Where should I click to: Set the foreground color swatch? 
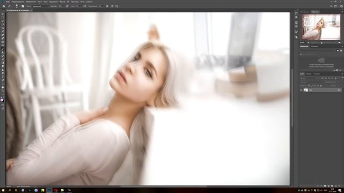(2, 100)
